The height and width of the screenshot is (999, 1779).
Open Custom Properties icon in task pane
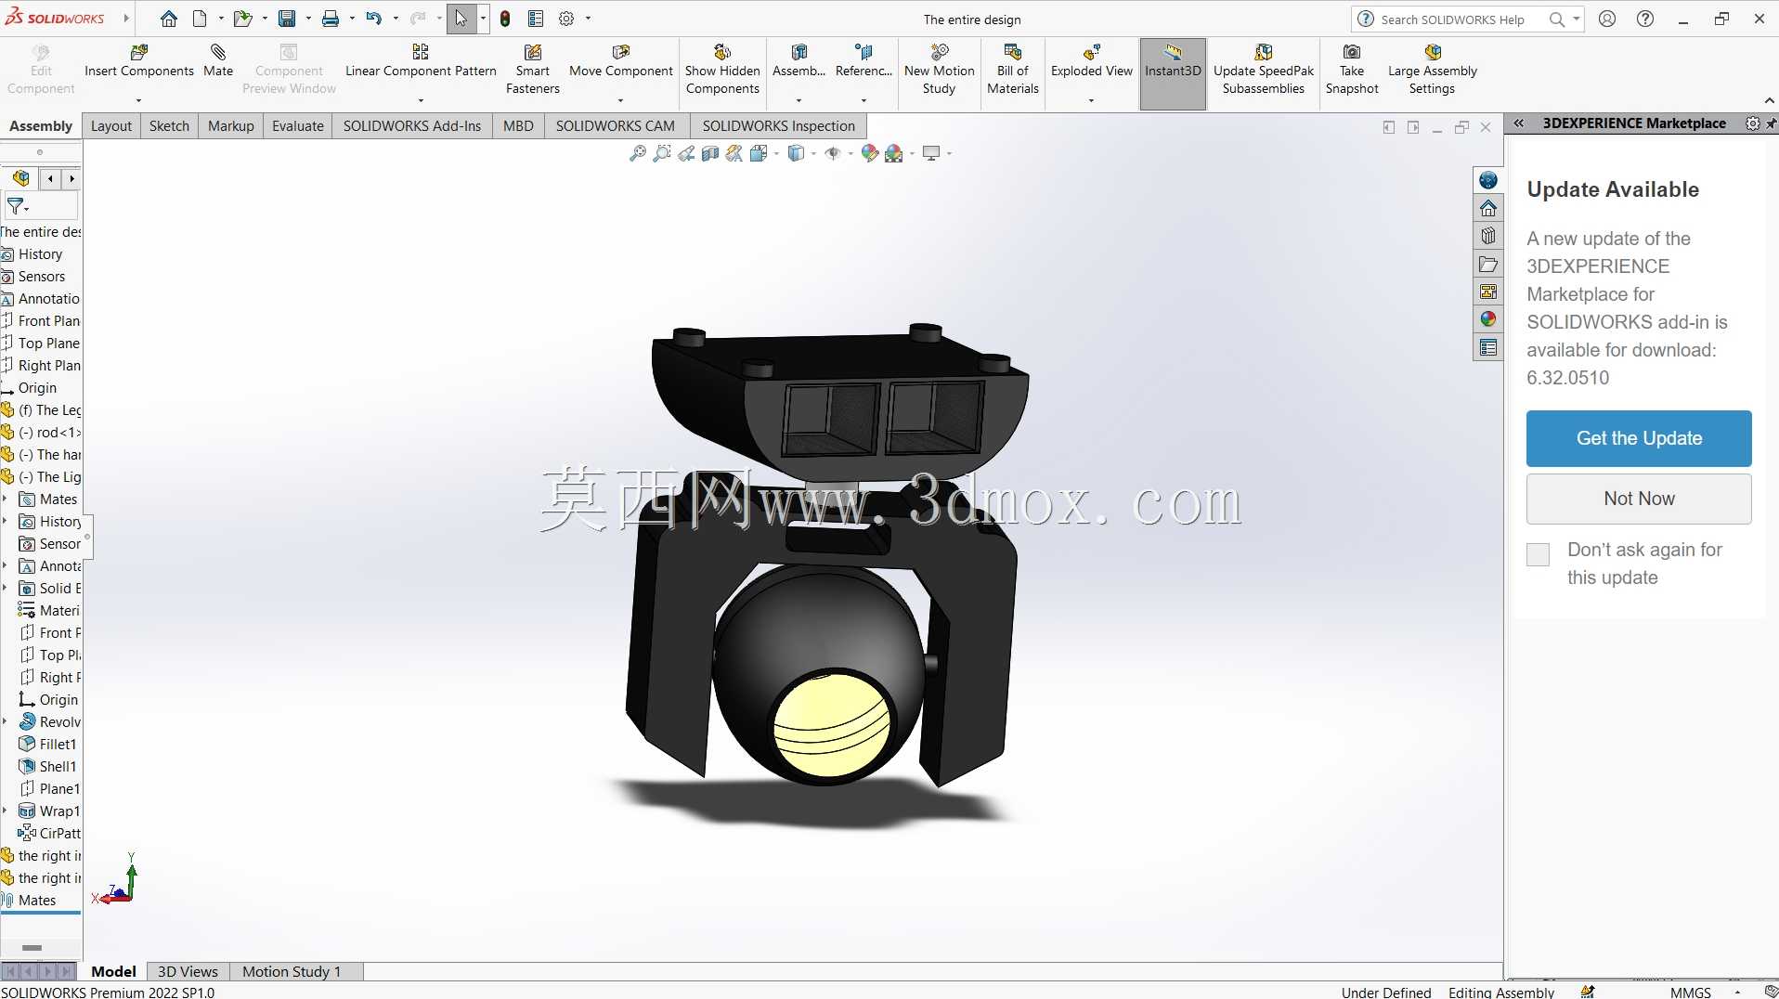(1488, 347)
